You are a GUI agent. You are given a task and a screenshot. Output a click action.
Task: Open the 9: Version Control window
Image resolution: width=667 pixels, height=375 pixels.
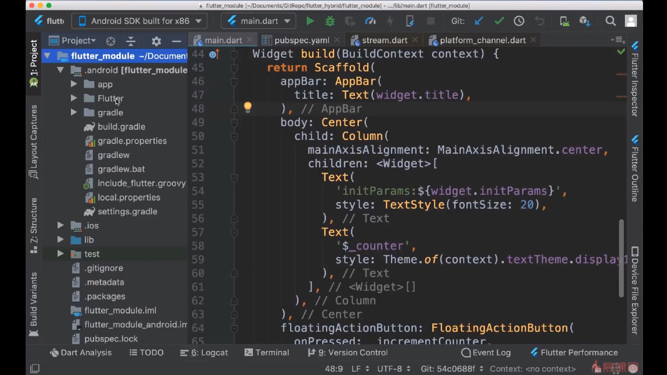point(348,353)
